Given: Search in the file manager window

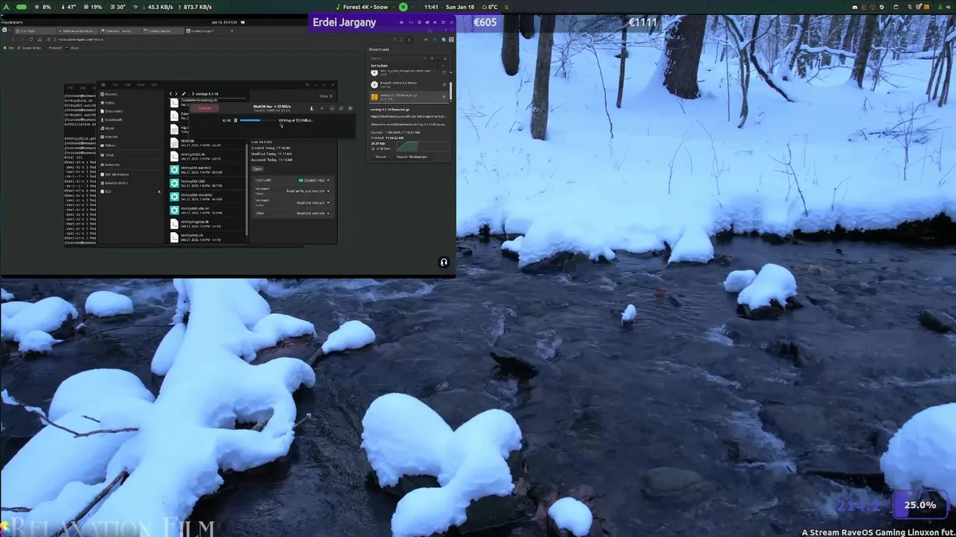Looking at the screenshot, I should coord(307,84).
